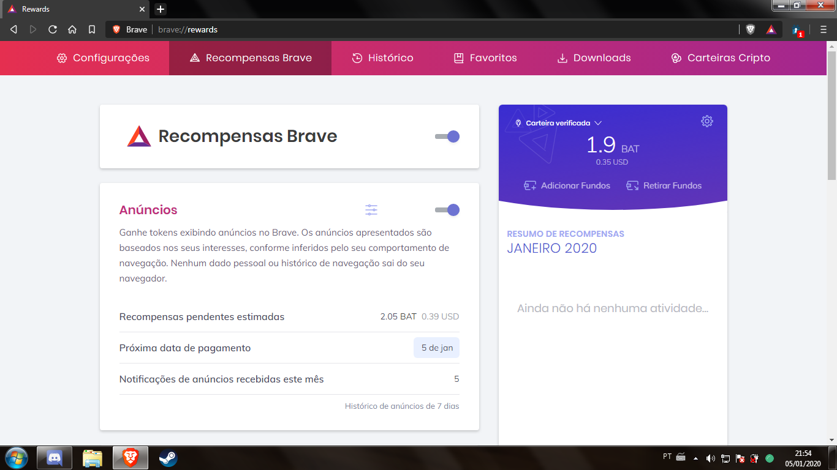Open the Configurações tab
This screenshot has height=470, width=837.
pyautogui.click(x=103, y=58)
